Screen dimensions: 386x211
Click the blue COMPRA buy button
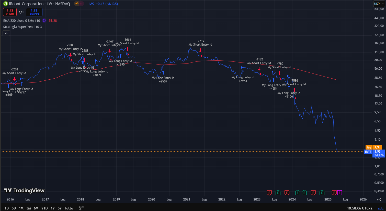click(34, 12)
